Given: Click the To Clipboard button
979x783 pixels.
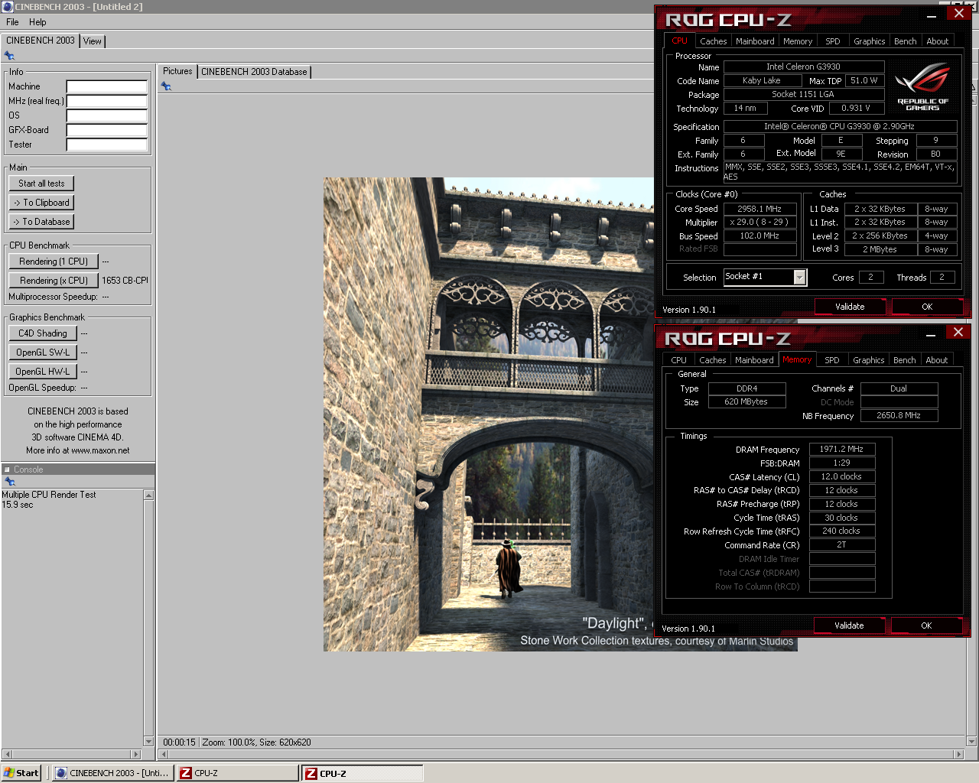Looking at the screenshot, I should [x=41, y=203].
